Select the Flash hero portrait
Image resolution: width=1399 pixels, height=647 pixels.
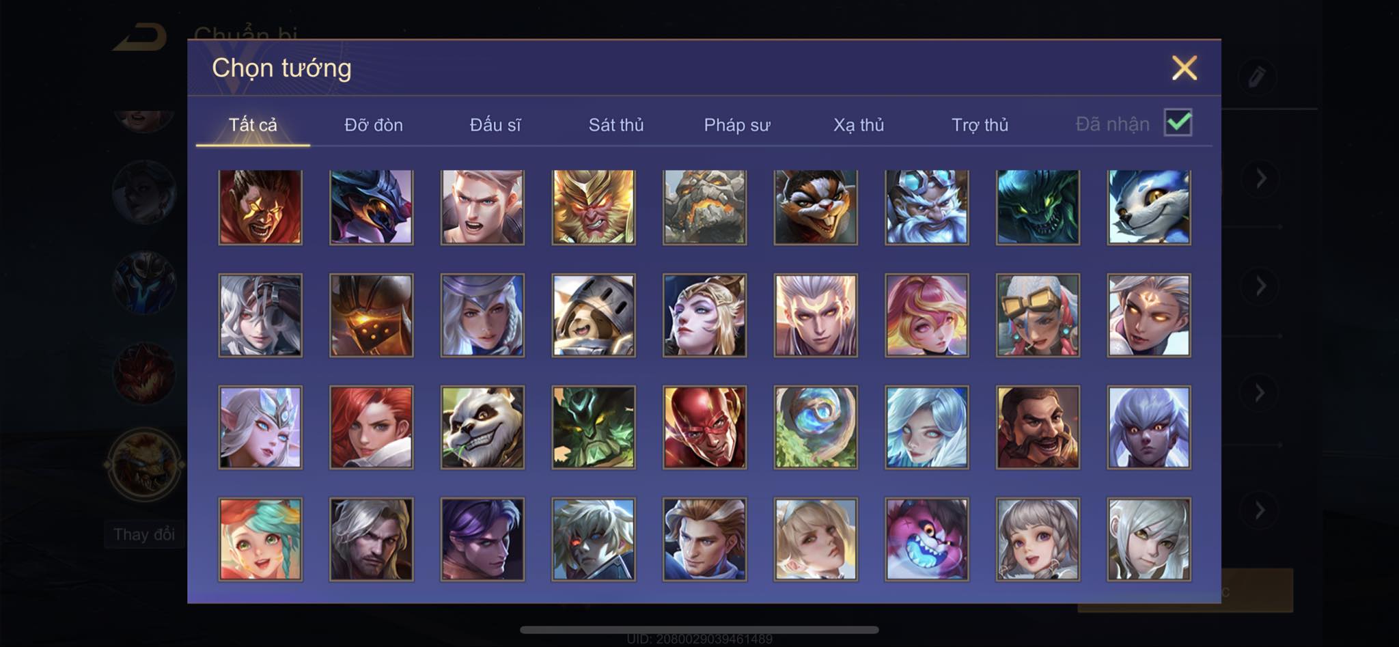pos(704,427)
